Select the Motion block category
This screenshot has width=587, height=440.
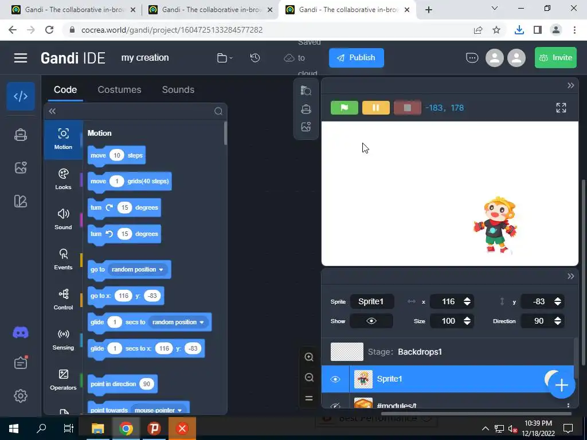(63, 139)
